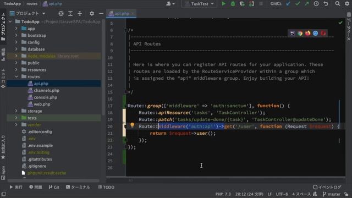Expand the config folder
Image resolution: width=352 pixels, height=198 pixels.
pos(16,42)
